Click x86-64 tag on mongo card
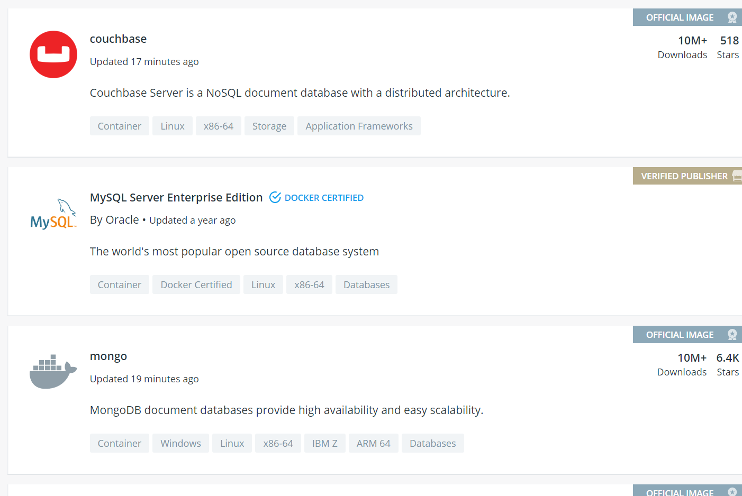742x496 pixels. [x=278, y=443]
